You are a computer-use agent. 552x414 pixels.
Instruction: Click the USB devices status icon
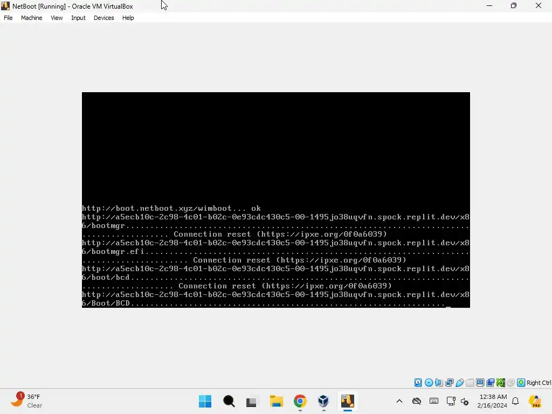click(x=459, y=383)
